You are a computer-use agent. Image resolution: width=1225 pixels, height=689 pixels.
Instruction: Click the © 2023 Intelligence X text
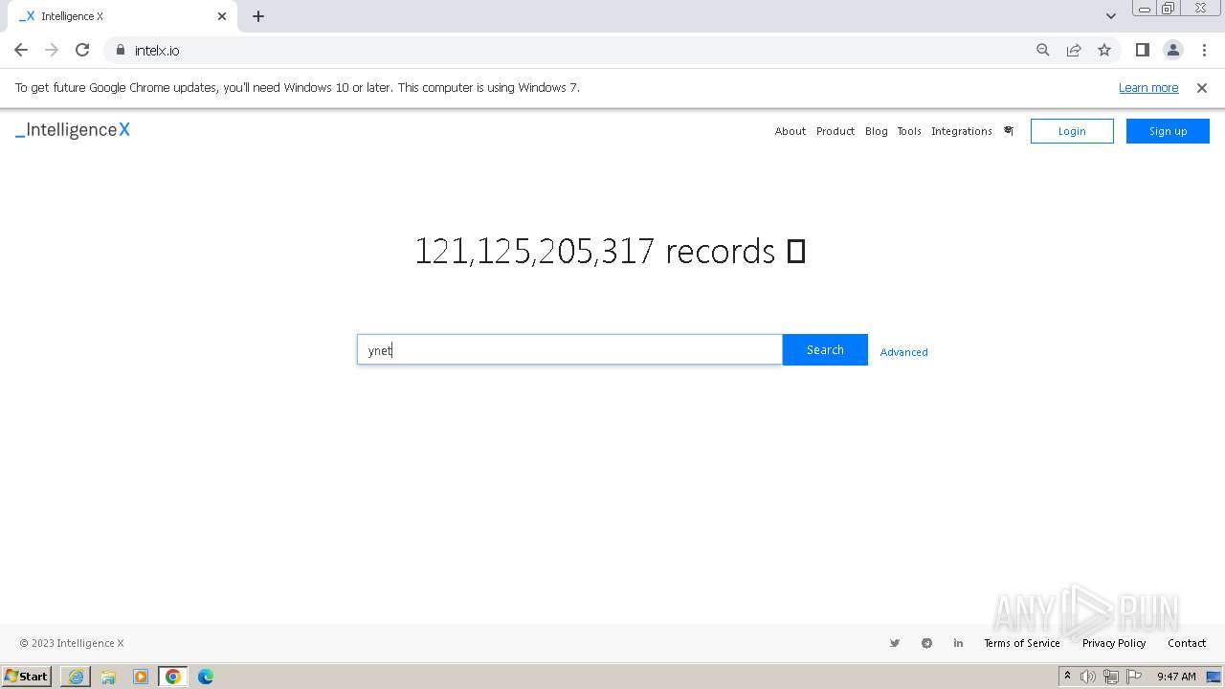[72, 643]
